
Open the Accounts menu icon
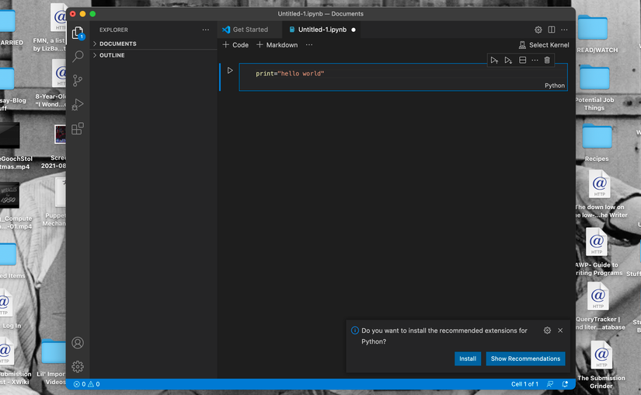pos(78,343)
